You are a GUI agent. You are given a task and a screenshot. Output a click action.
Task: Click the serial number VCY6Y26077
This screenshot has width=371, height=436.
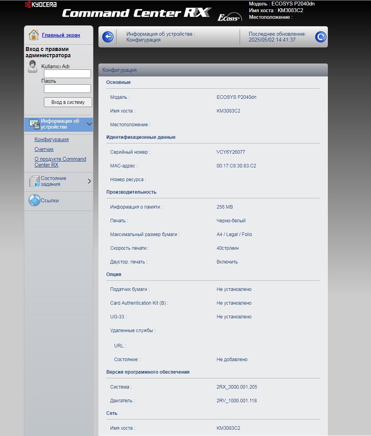[x=231, y=152]
